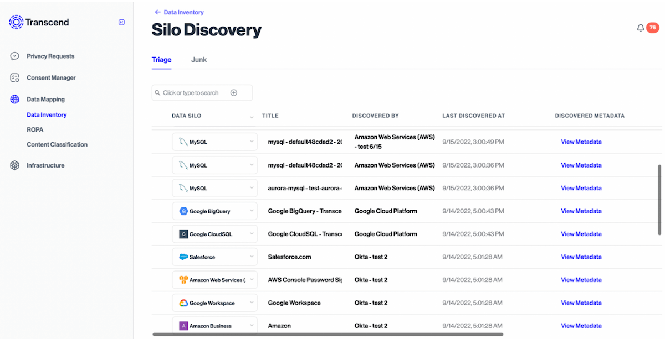The image size is (665, 339).
Task: Click the timestamp in the Google BigQuery row
Action: pos(472,211)
